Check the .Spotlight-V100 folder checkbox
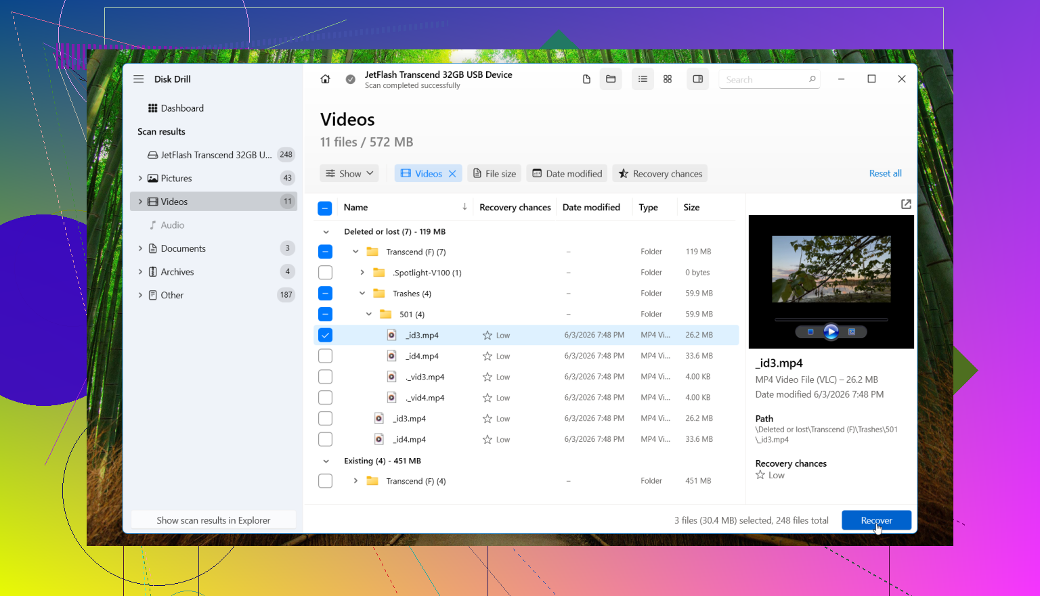This screenshot has height=596, width=1040. [x=325, y=273]
